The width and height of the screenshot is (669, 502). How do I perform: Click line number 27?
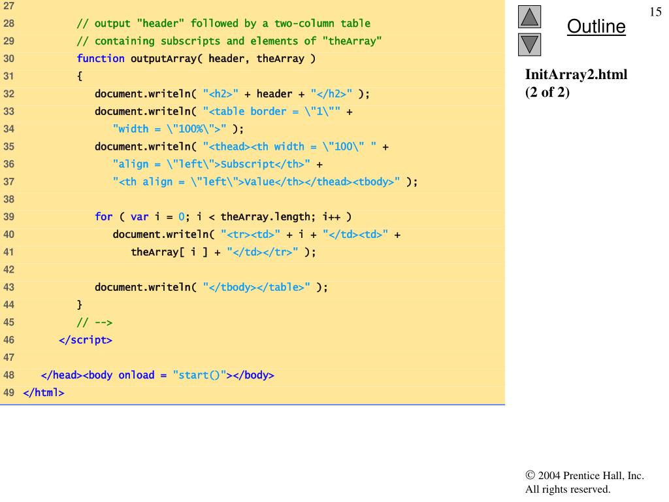point(8,6)
